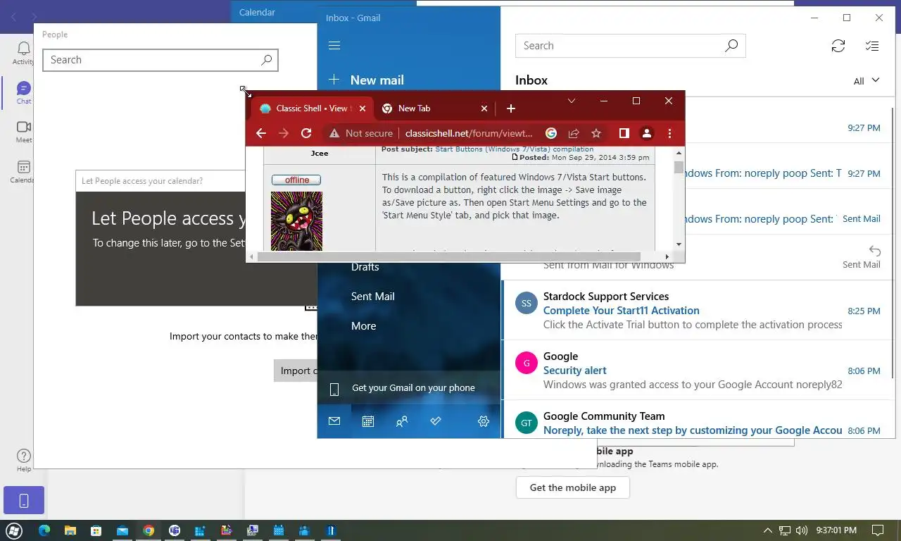Switch to the Classic Shell tab
The width and height of the screenshot is (901, 541).
[x=313, y=108]
